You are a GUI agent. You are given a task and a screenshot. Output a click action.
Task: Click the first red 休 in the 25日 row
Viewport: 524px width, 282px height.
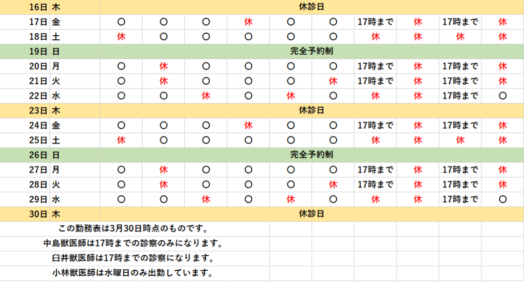121,140
